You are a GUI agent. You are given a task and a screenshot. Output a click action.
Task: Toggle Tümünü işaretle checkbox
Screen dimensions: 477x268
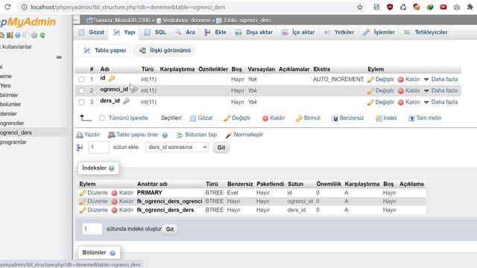pos(102,118)
